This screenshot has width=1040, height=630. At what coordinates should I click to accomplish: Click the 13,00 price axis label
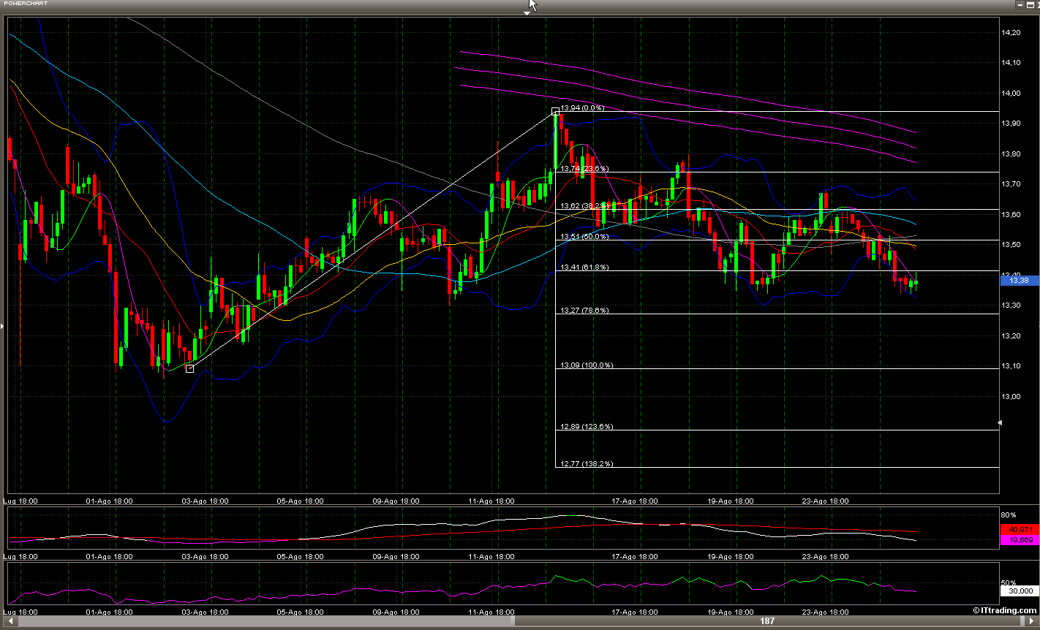1011,396
